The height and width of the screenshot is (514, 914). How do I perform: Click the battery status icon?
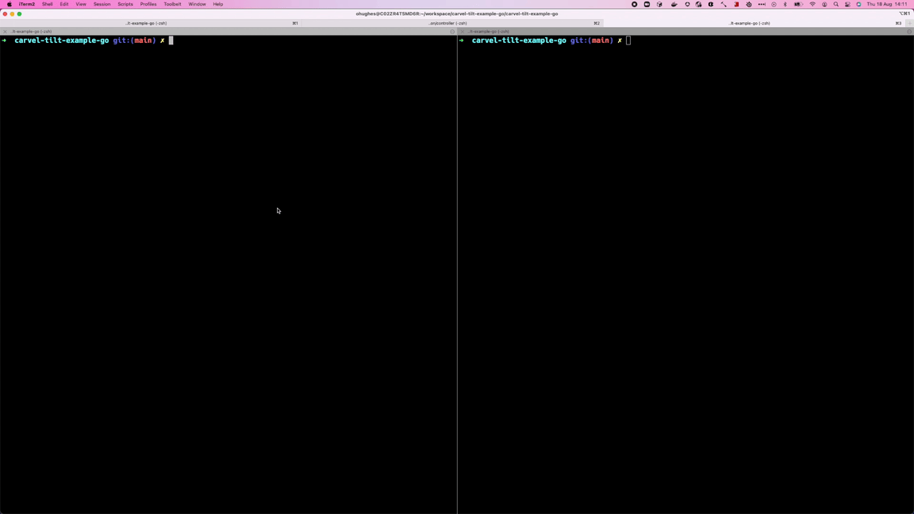(798, 4)
